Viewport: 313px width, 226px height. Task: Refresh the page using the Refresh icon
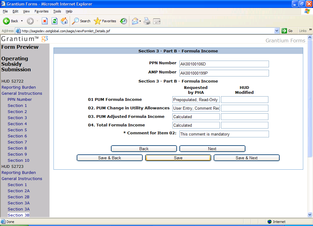pos(54,21)
